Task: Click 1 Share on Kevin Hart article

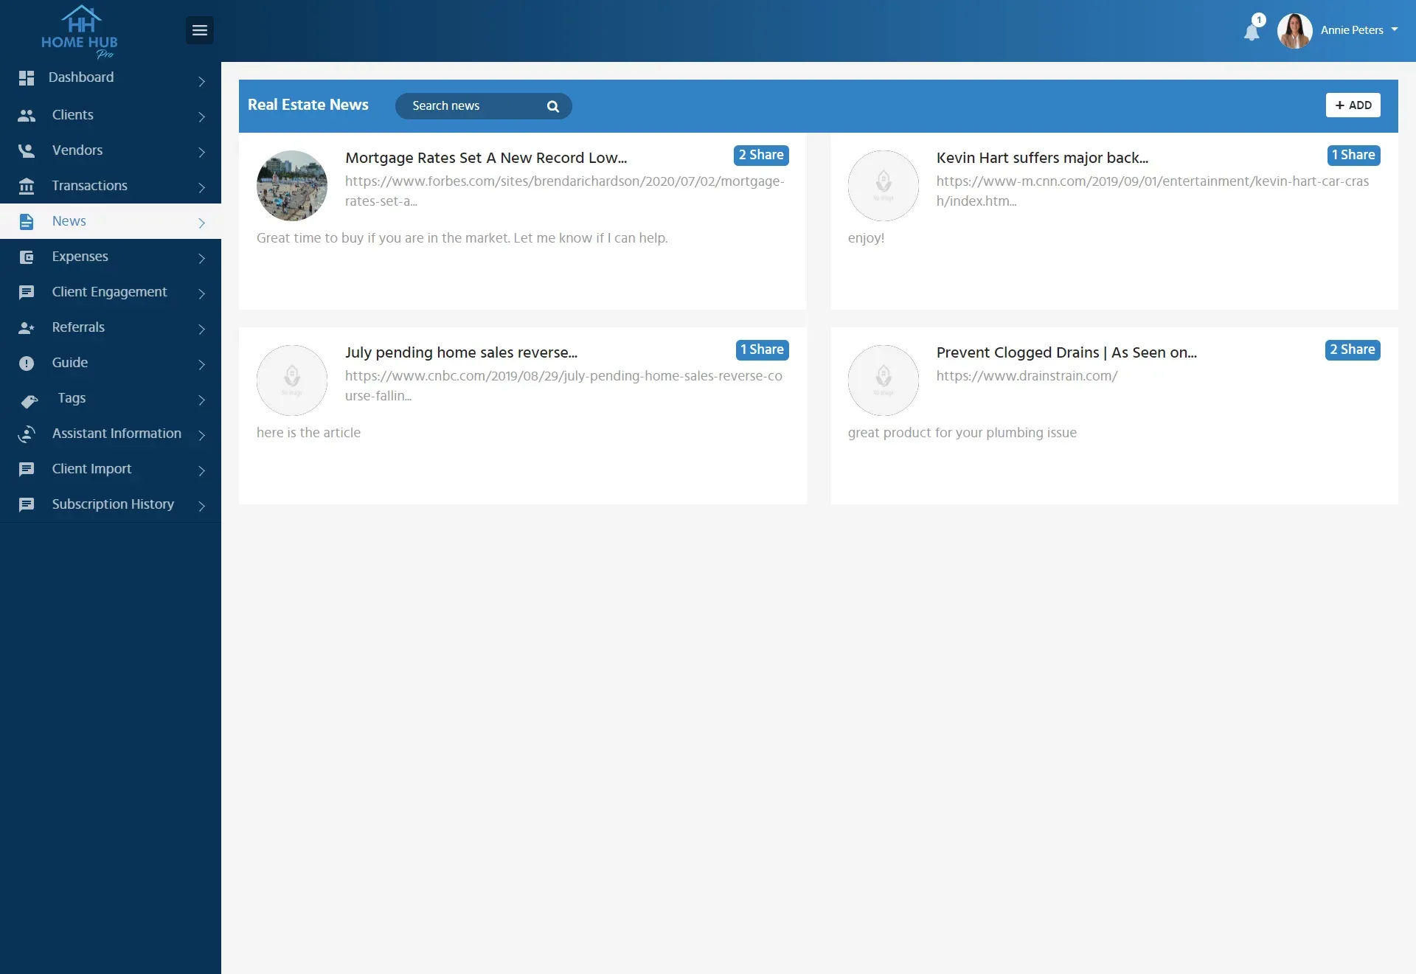Action: pyautogui.click(x=1353, y=155)
